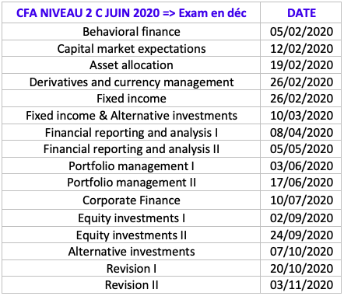
Task: Click the Capital market expectations cell
Action: (x=131, y=48)
